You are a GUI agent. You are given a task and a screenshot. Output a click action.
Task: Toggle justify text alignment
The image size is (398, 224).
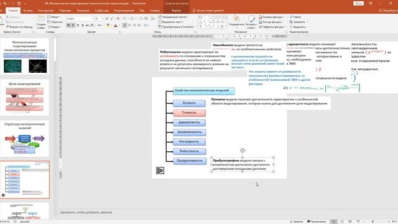139,25
